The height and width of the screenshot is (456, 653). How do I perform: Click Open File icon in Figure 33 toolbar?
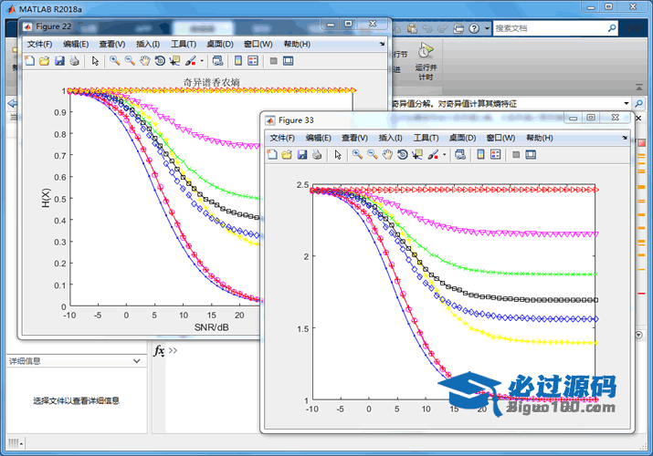click(x=287, y=155)
